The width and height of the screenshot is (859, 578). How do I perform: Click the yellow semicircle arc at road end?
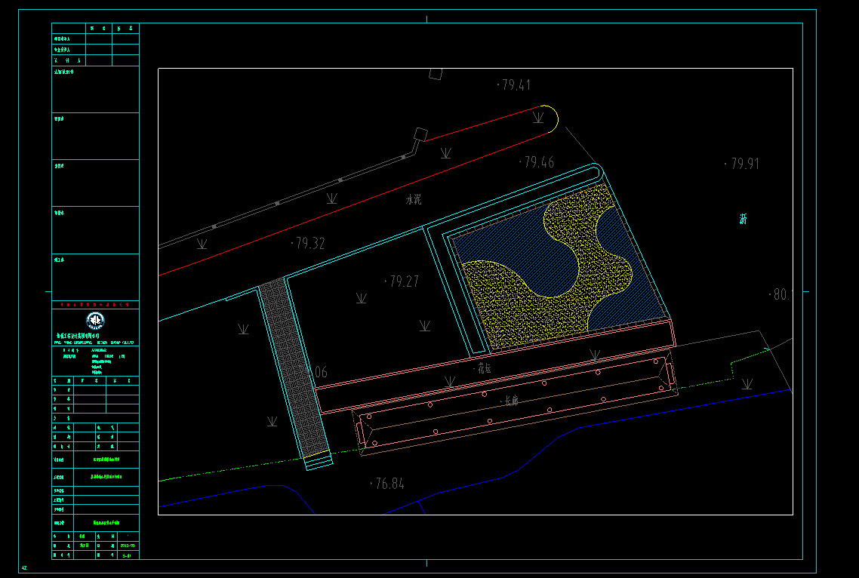click(554, 119)
